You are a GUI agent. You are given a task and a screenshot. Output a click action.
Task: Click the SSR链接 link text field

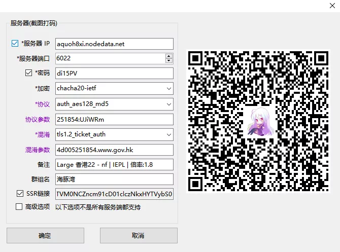(x=114, y=194)
